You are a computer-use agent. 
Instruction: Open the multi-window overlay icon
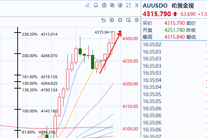(112, 5)
